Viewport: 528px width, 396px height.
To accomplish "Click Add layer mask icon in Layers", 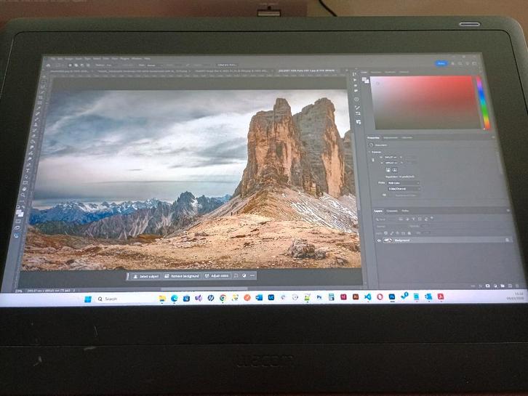I will point(487,286).
